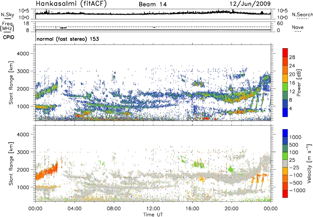This screenshot has height=217, width=313.
Task: Click the bottom blue Power colorbar segment
Action: click(x=285, y=112)
